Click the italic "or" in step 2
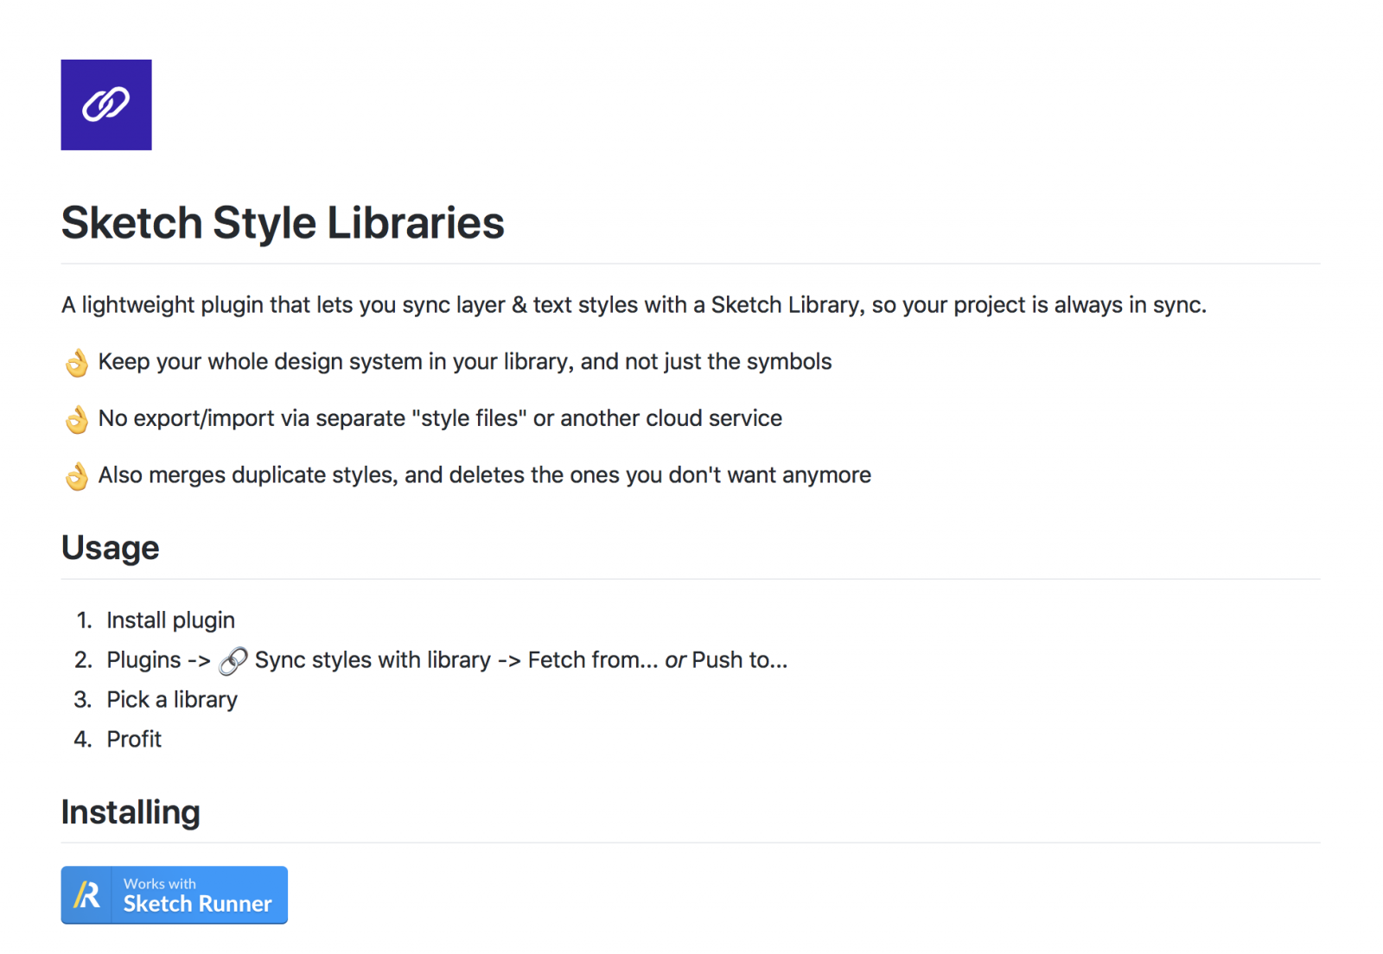Screen dimensions: 1383x954 [675, 661]
